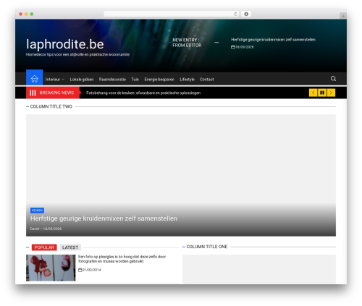Select the Lifestyle menu item
The width and height of the screenshot is (362, 306).
point(187,80)
